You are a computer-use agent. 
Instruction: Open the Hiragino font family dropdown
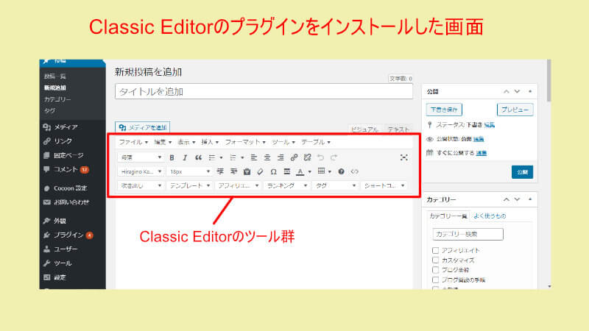coord(141,171)
